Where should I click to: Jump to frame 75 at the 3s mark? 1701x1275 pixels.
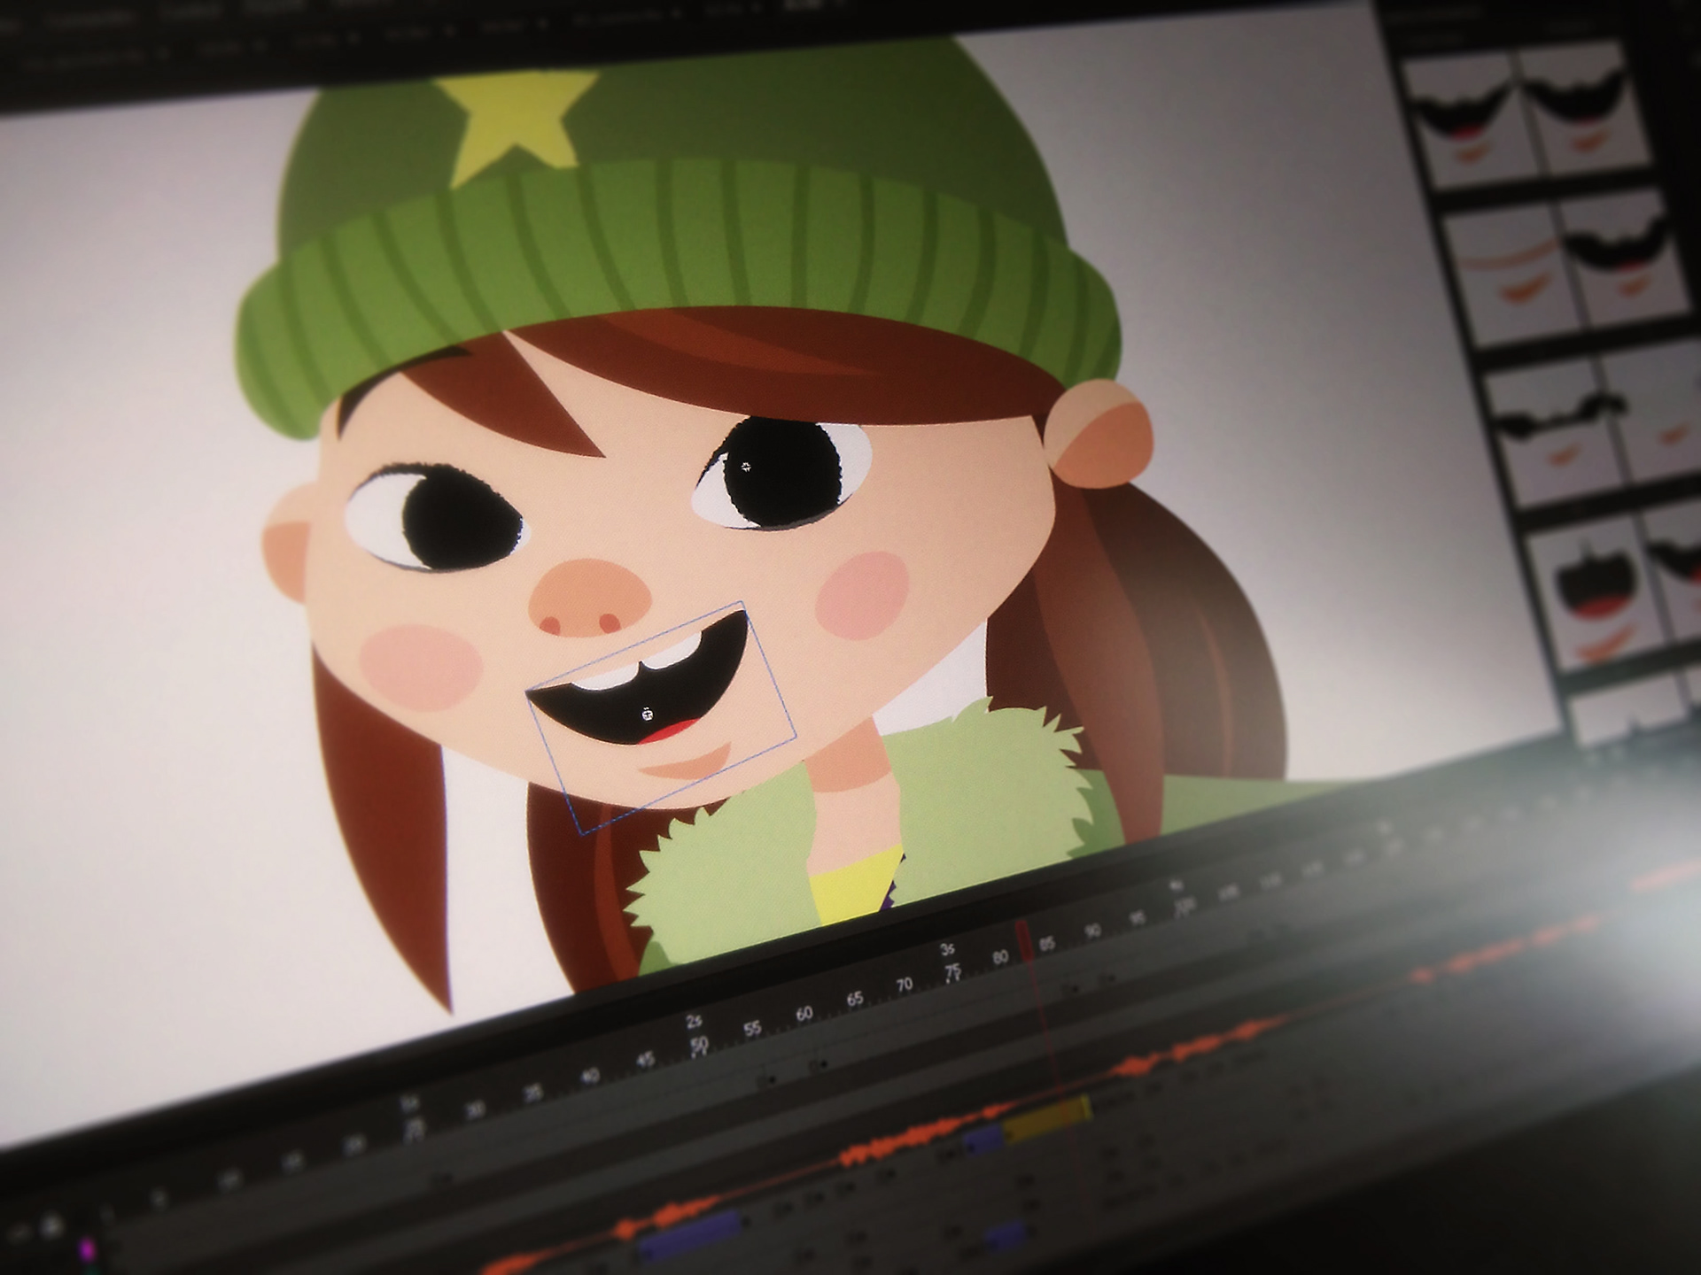coord(953,971)
